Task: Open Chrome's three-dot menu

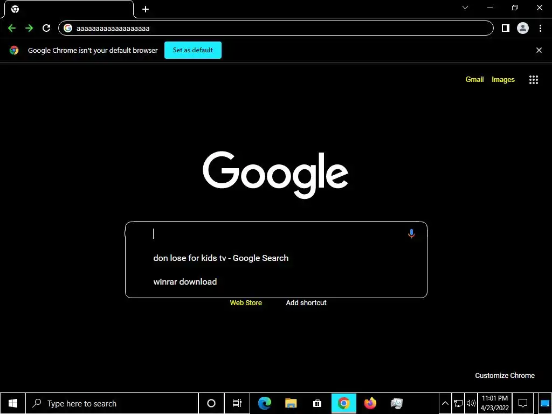Action: coord(540,28)
